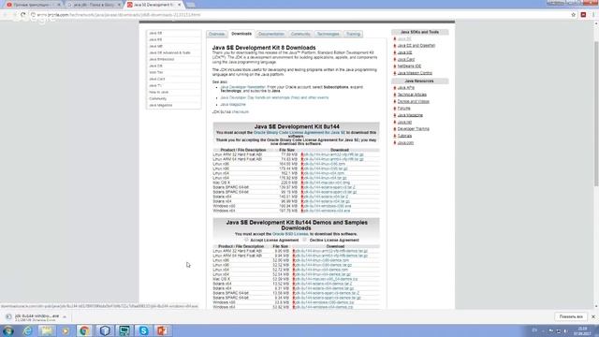599x337 pixels.
Task: Click download icon beside Windows x64 exe file
Action: (302, 211)
